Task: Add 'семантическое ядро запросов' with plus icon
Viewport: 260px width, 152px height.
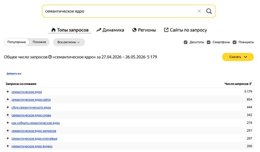Action: pos(7,131)
